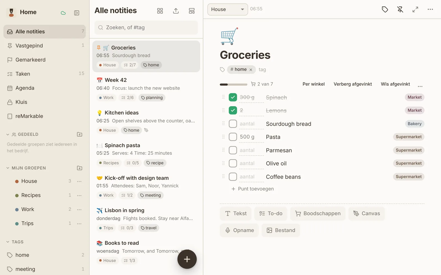This screenshot has height=275, width=441.
Task: Open options for Work group
Action: coord(79,210)
